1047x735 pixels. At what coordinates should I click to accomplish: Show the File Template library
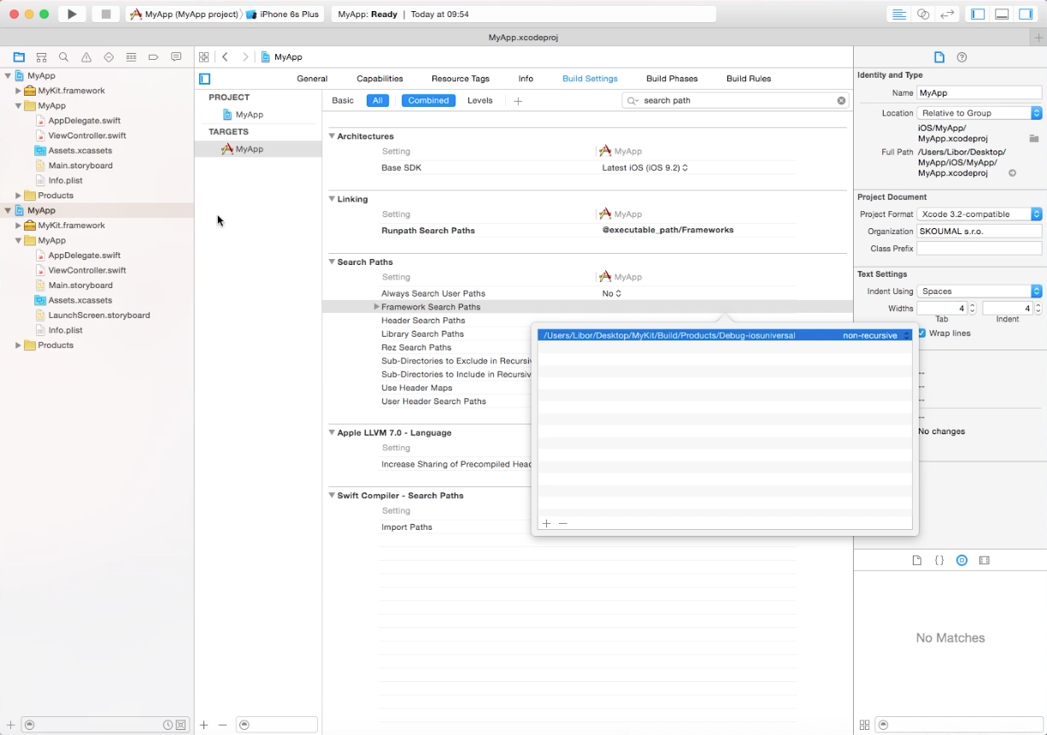coord(917,561)
